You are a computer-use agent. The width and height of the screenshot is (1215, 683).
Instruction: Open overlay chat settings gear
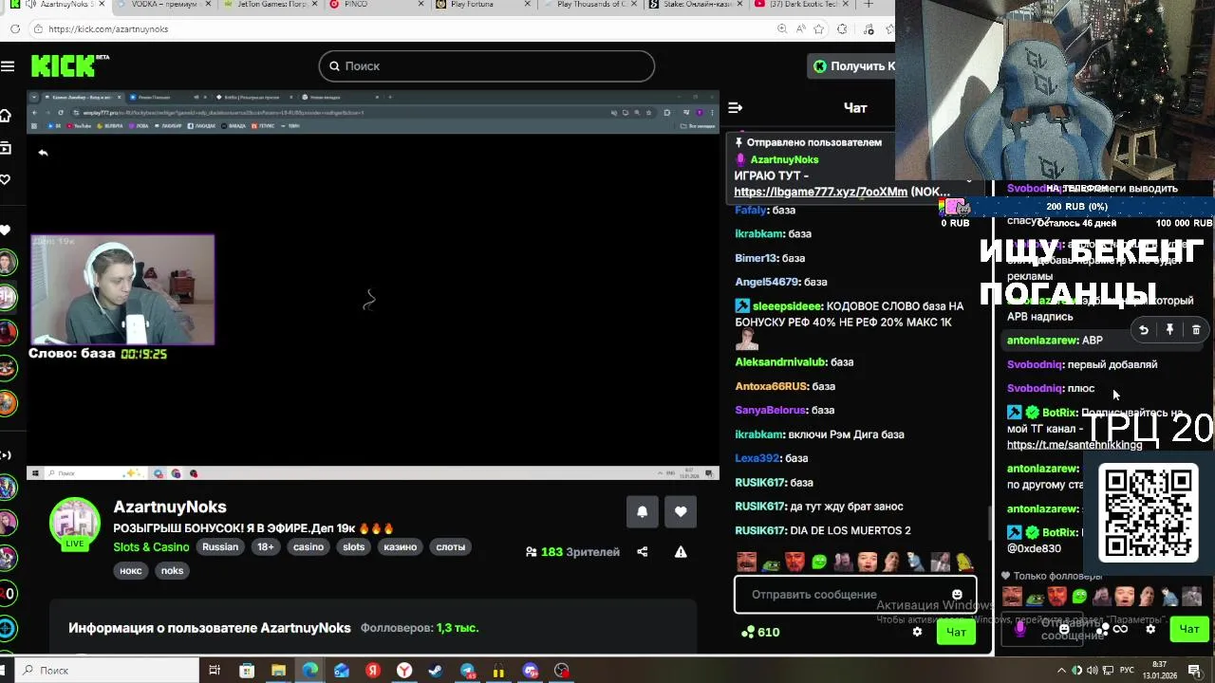click(x=1150, y=629)
